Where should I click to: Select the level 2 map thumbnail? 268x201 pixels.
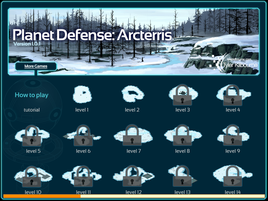(x=133, y=94)
